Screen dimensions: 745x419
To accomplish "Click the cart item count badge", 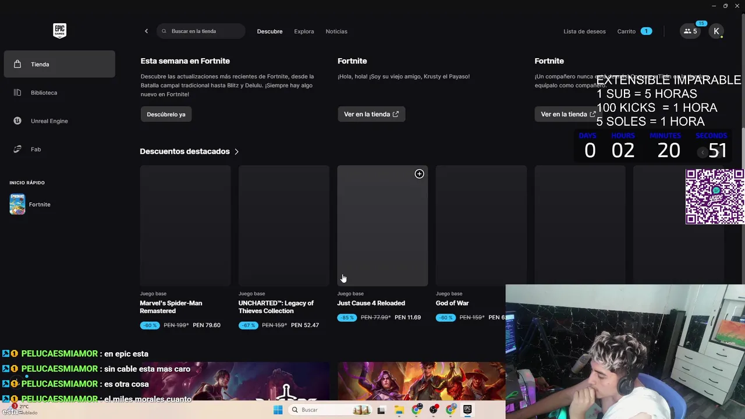I will coord(646,31).
